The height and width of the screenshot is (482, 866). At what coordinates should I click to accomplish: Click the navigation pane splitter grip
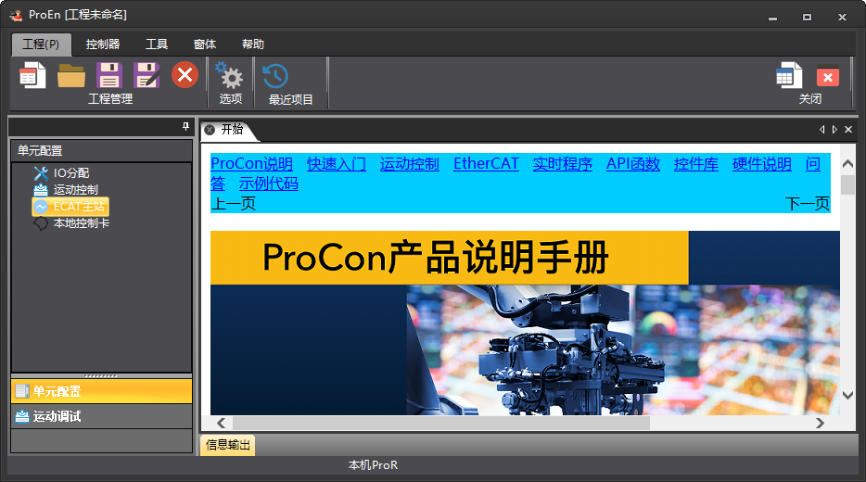click(x=101, y=375)
